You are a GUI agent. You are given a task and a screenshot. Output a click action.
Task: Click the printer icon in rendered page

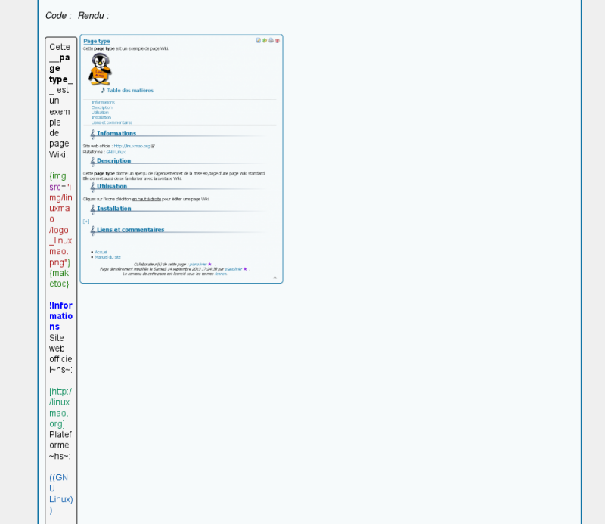(x=271, y=41)
